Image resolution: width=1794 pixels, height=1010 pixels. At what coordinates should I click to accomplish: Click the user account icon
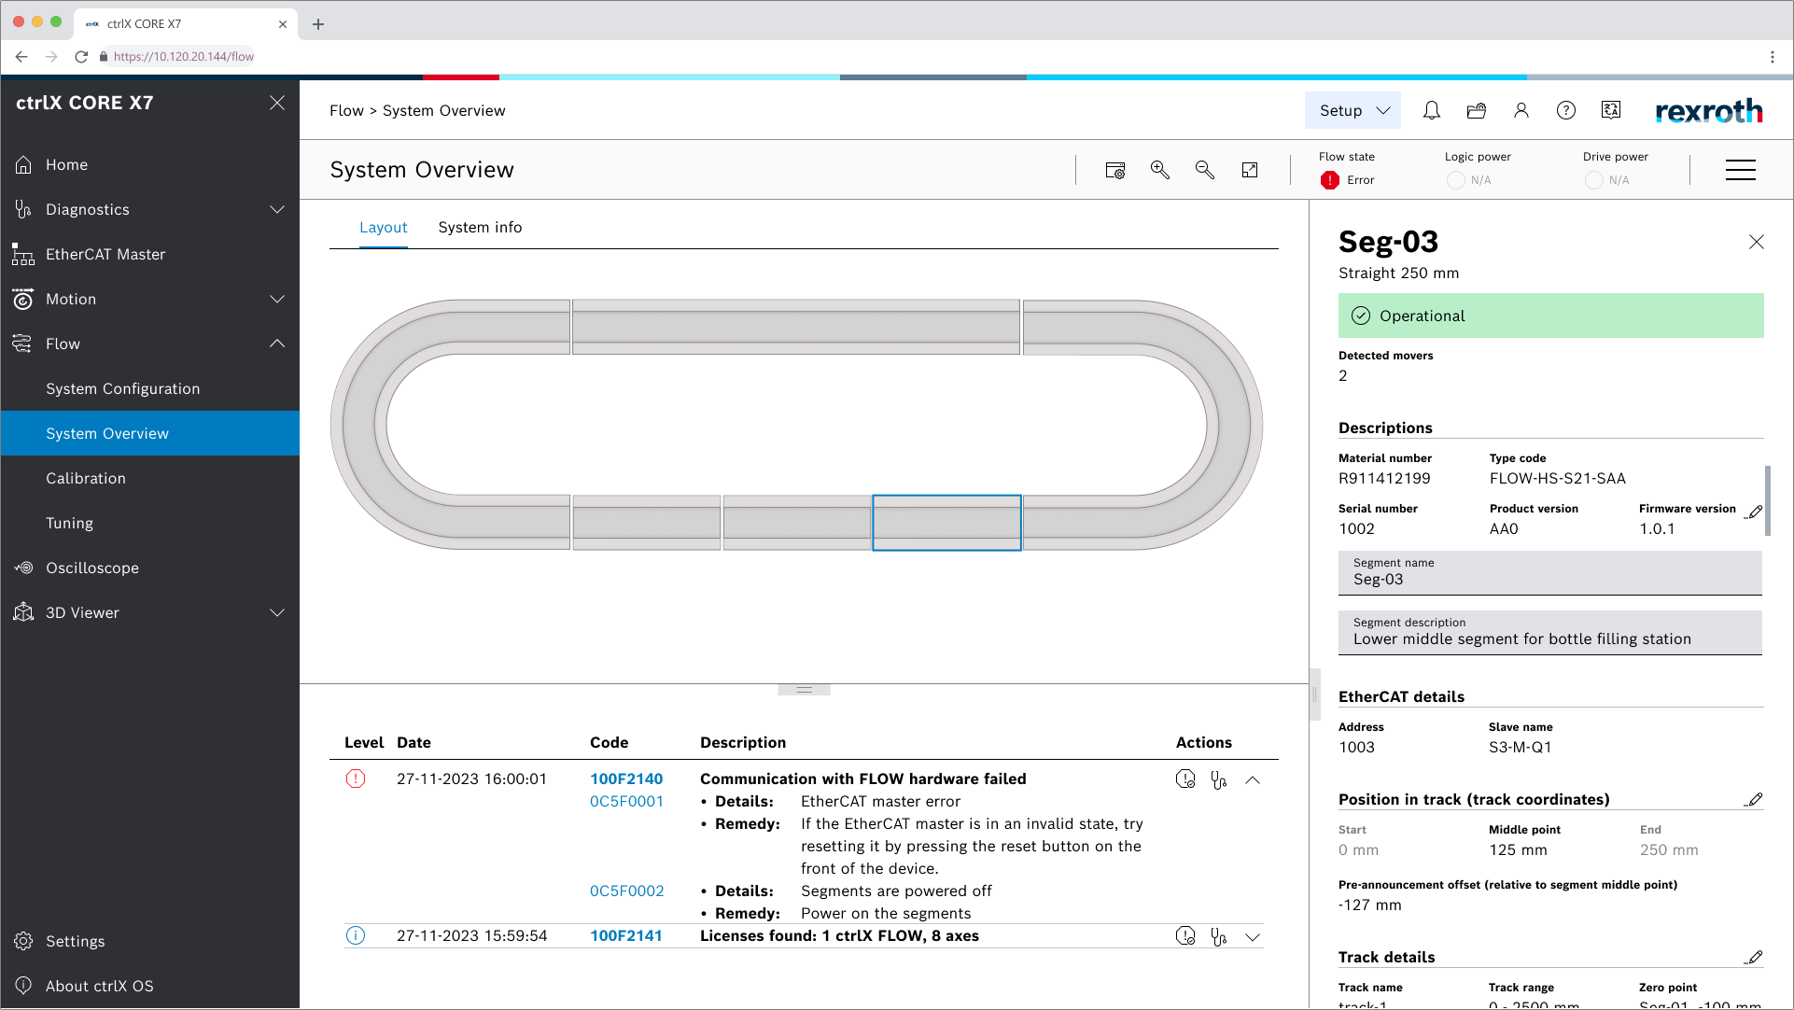[1521, 110]
